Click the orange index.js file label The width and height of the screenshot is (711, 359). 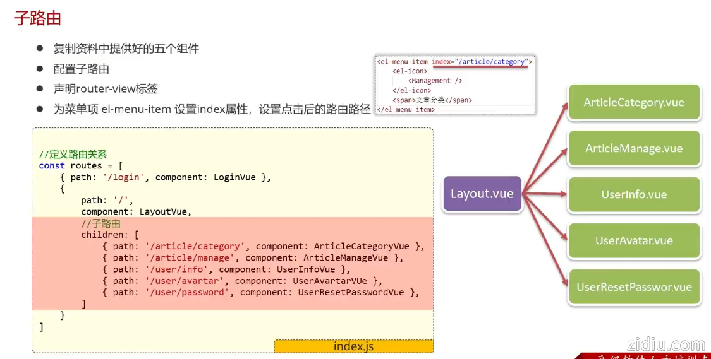(353, 346)
